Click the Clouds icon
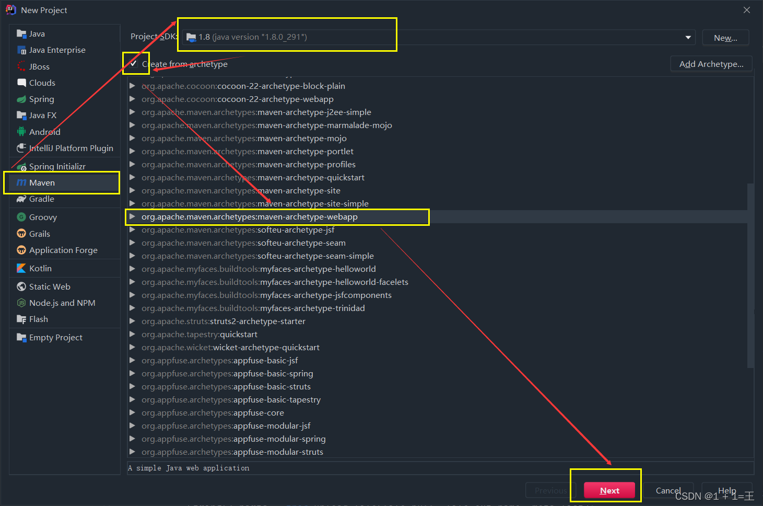The image size is (763, 506). point(21,83)
